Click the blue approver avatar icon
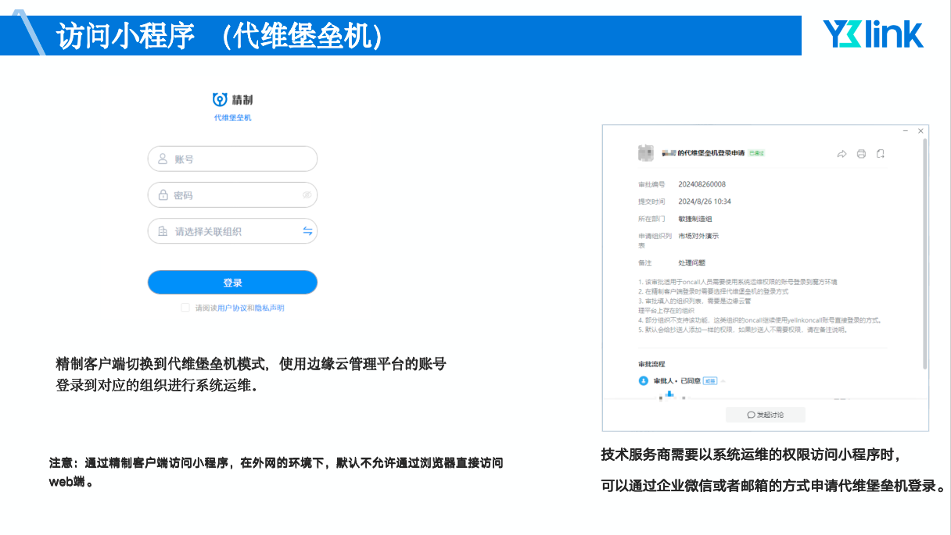This screenshot has width=951, height=535. click(644, 381)
